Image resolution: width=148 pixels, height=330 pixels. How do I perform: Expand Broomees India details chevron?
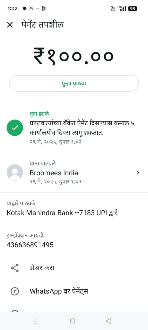(x=138, y=172)
